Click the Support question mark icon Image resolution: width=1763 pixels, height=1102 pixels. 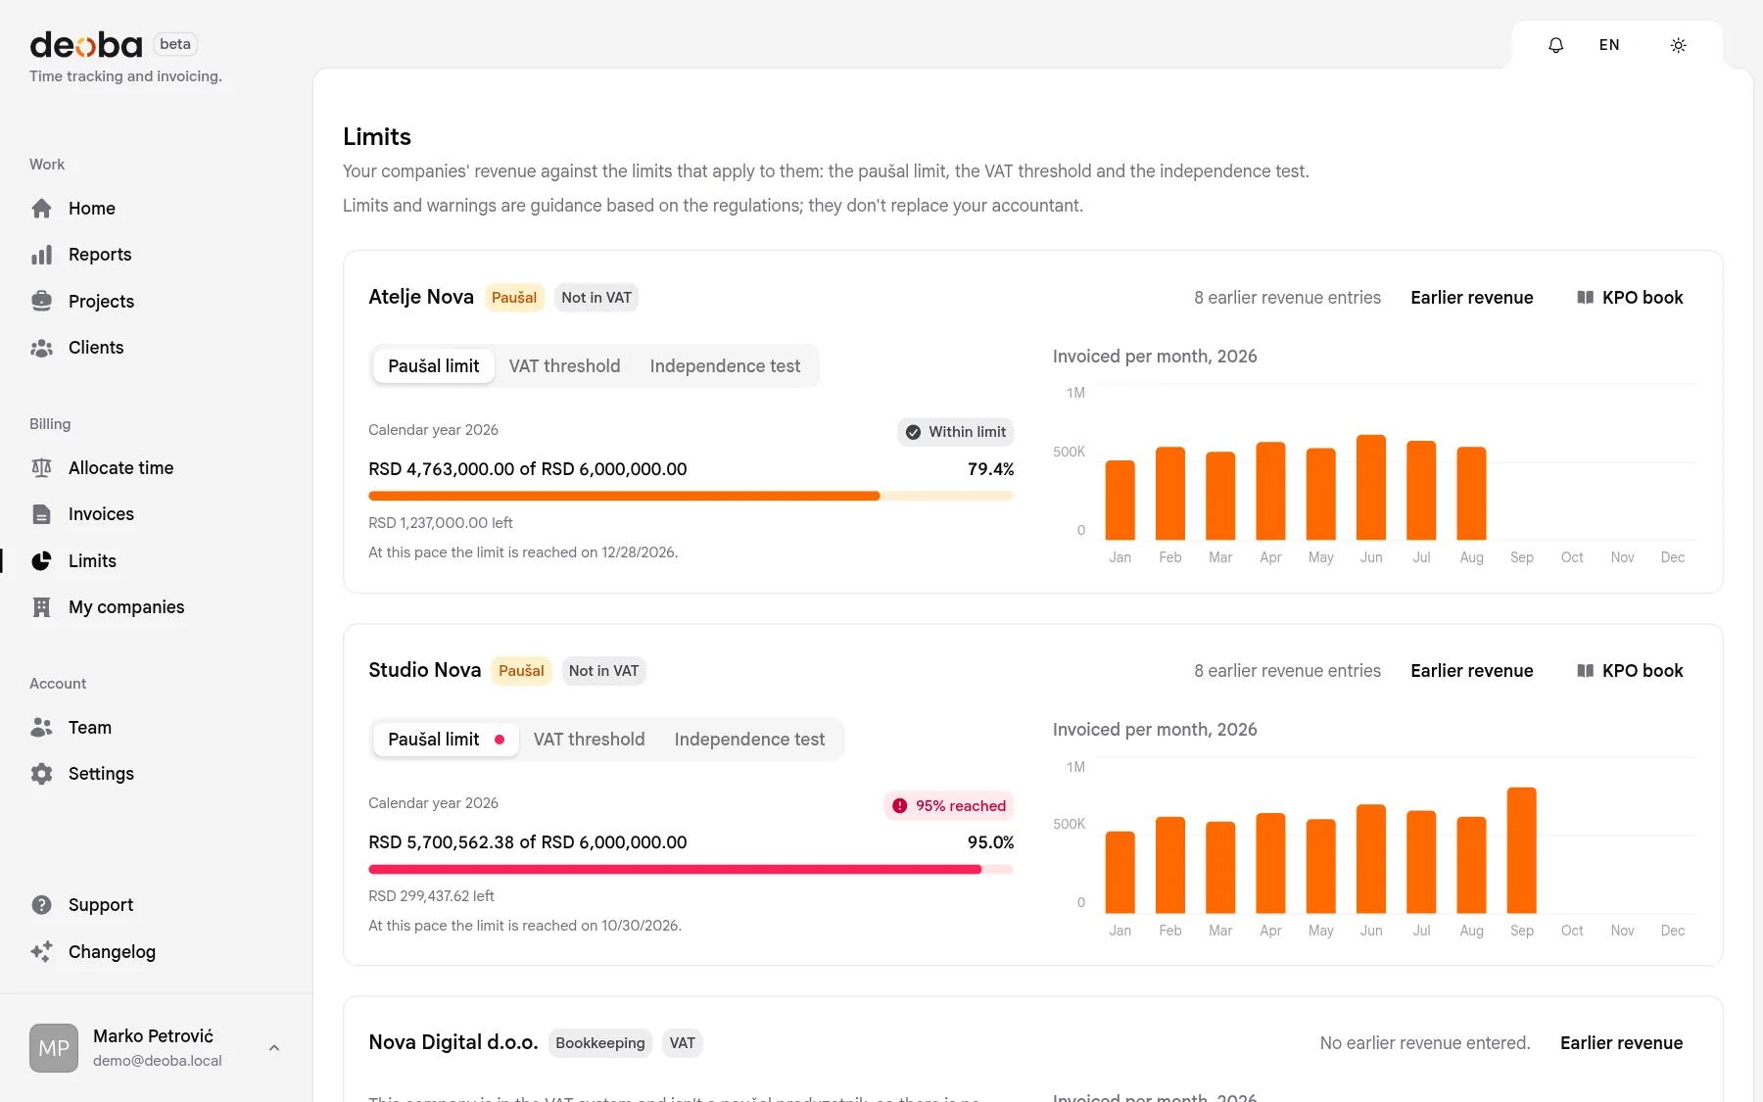point(41,905)
